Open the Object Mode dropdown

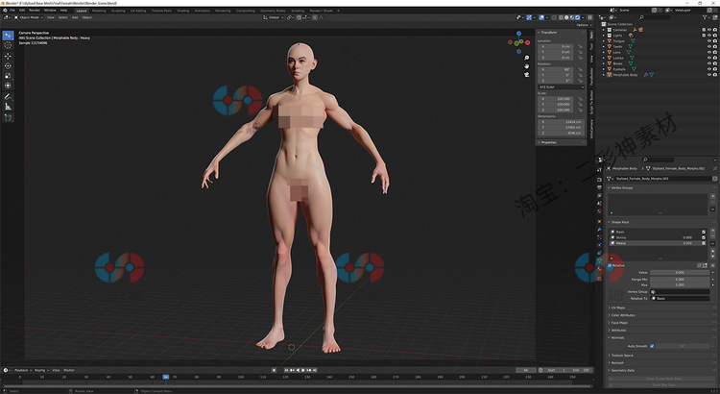pos(29,17)
